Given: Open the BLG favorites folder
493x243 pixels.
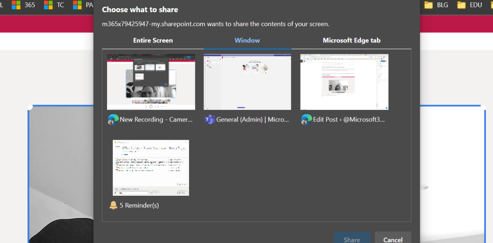Looking at the screenshot, I should click(x=436, y=5).
